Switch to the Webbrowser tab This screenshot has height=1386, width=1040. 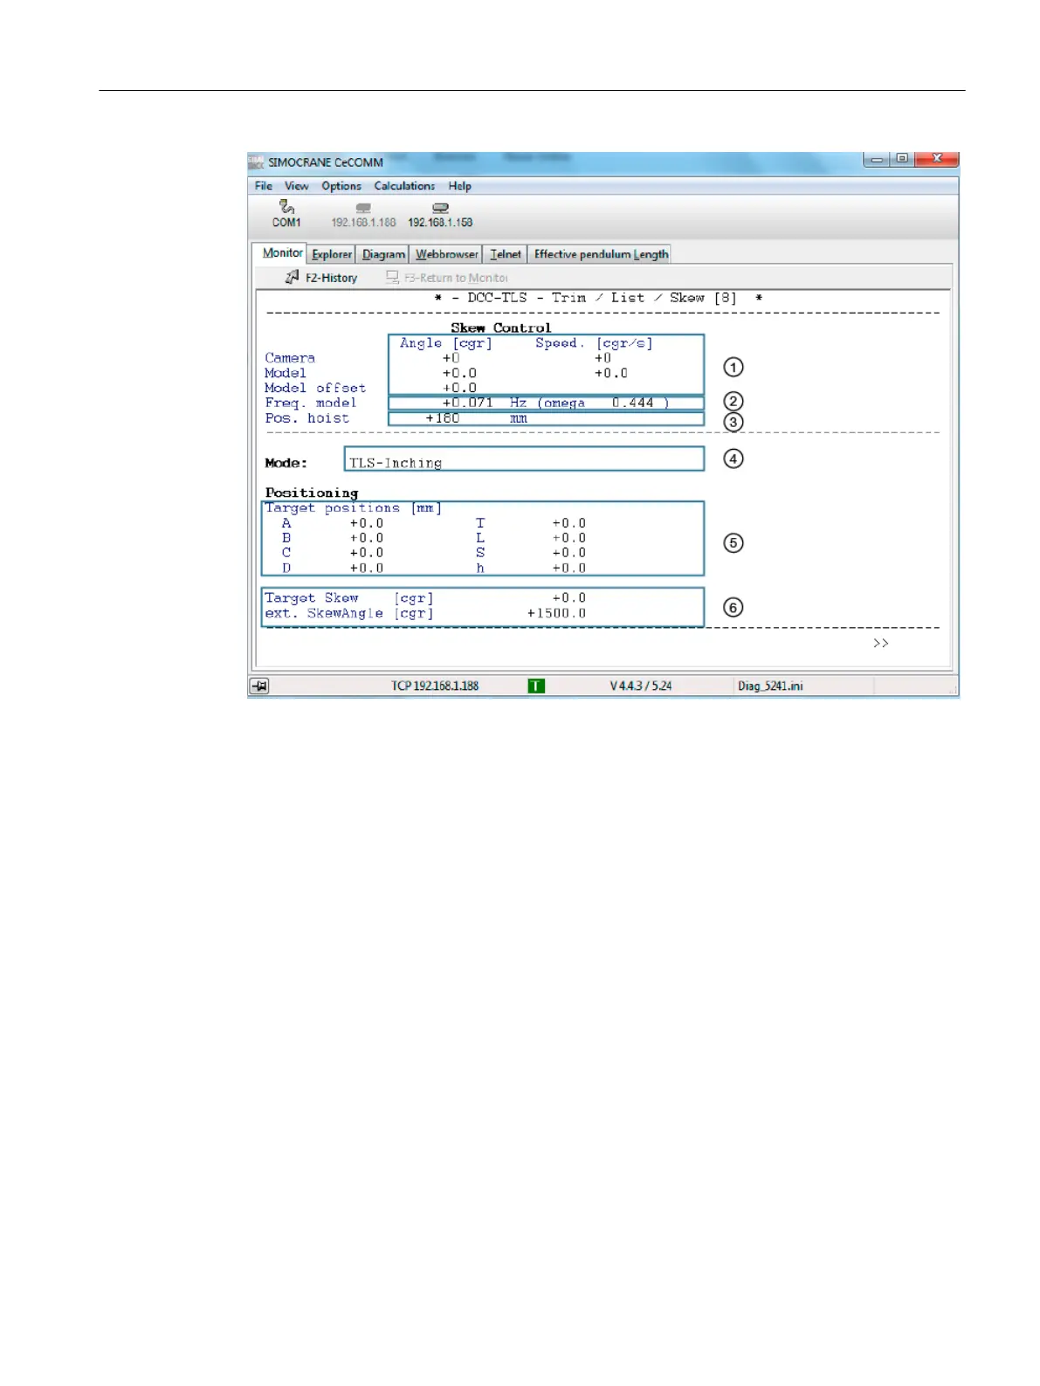tap(446, 254)
